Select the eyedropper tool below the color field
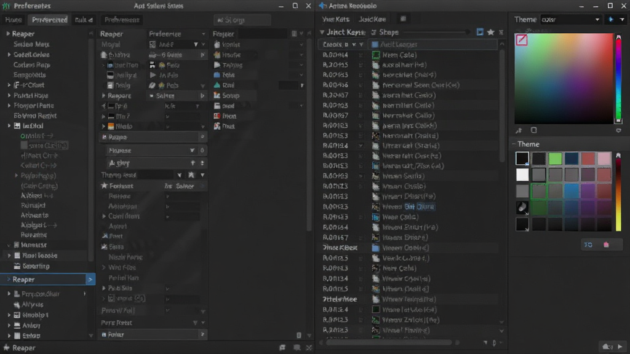630x354 pixels. click(x=519, y=130)
